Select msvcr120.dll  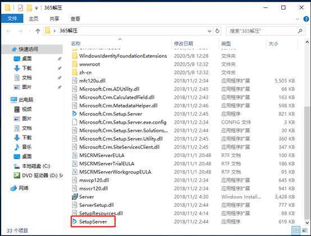pyautogui.click(x=93, y=189)
